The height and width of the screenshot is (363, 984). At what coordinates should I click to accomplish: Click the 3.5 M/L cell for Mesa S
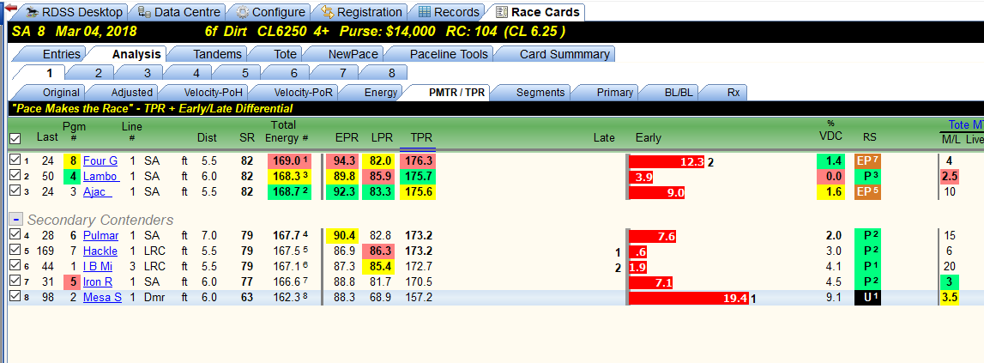[x=950, y=299]
